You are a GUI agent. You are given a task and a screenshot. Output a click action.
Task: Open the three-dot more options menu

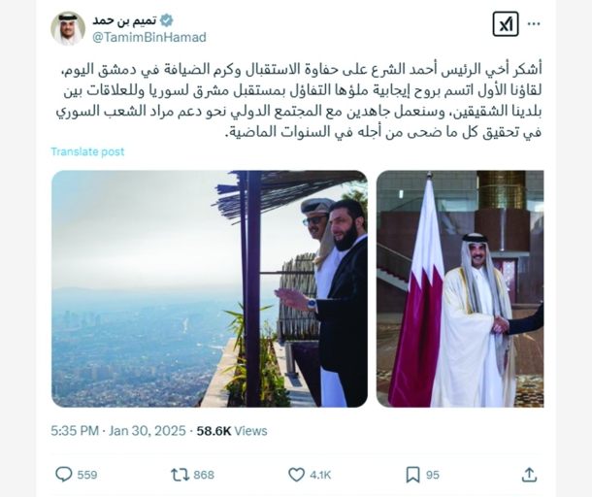coord(534,24)
